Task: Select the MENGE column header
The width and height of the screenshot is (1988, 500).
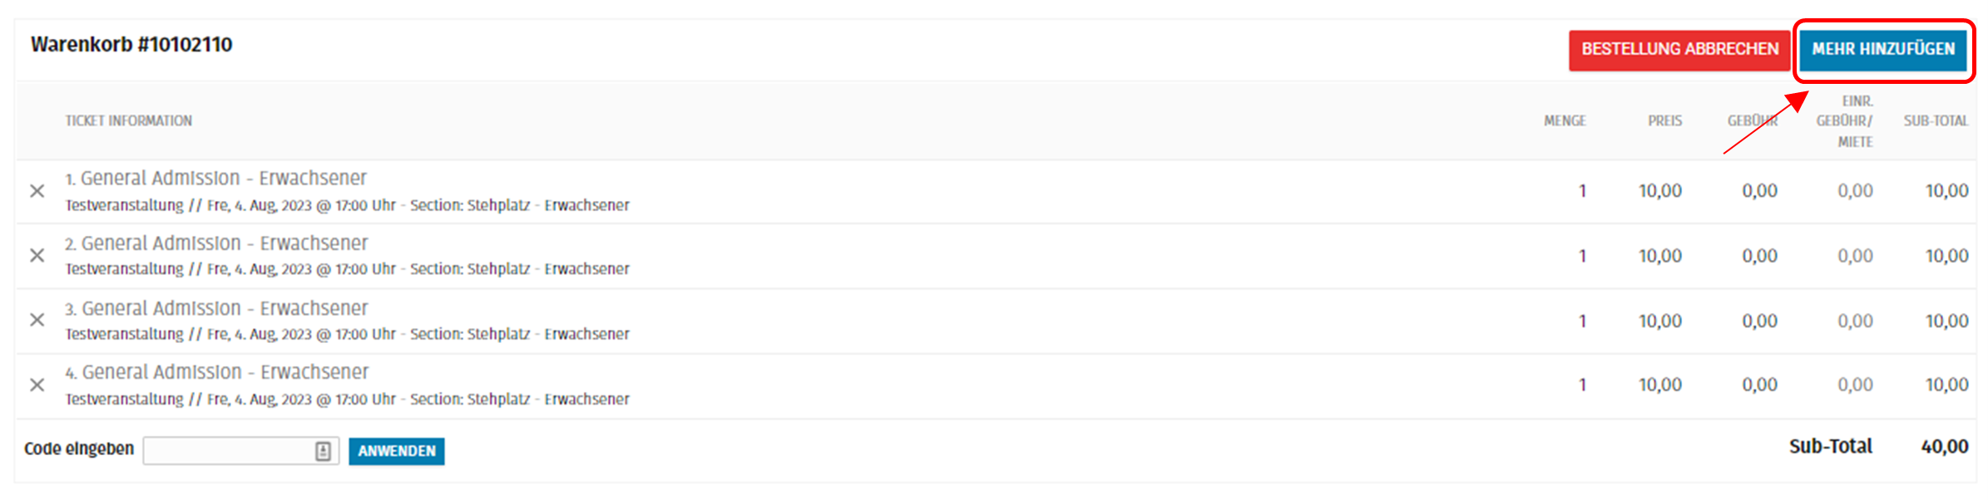Action: click(x=1564, y=121)
